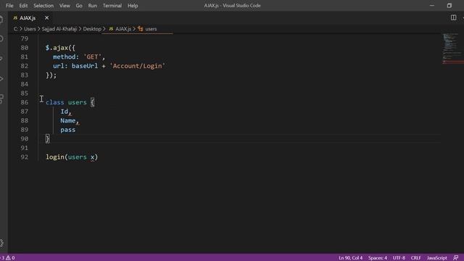This screenshot has height=261, width=464.
Task: Click line number 80 in gutter
Action: click(24, 48)
